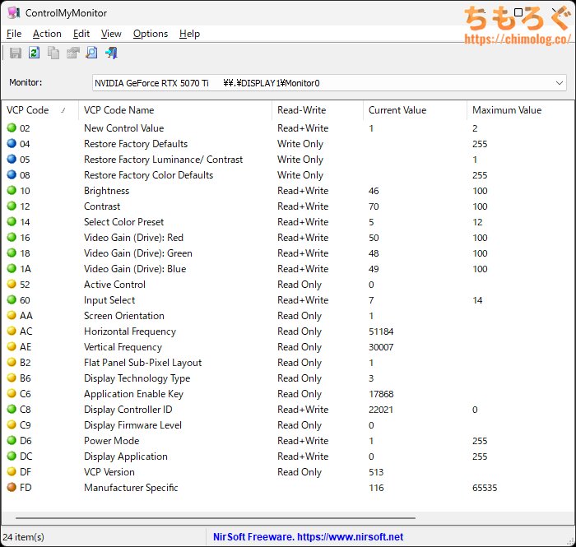Select Restore Factory Luminance/ Contrast row
Screen dimensions: 576x547
288,160
